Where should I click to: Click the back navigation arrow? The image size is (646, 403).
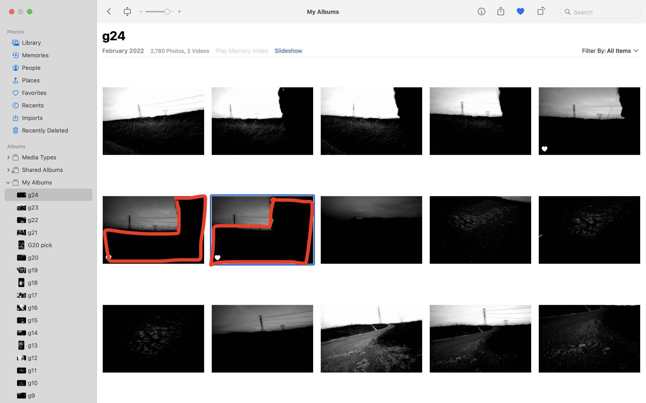(x=109, y=12)
